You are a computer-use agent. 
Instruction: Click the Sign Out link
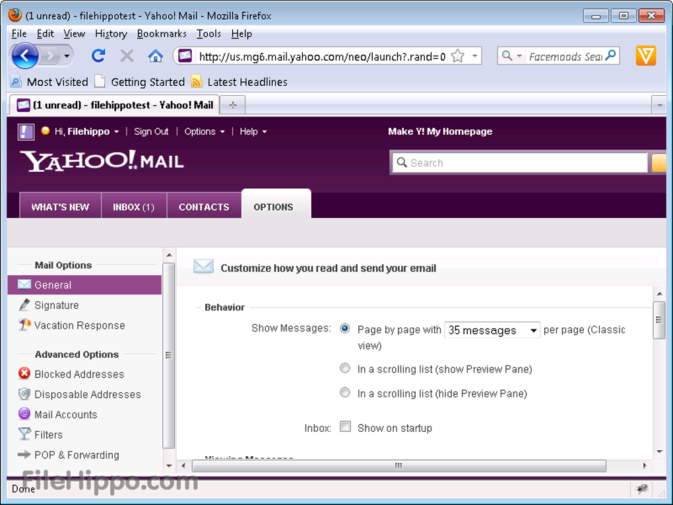[151, 131]
